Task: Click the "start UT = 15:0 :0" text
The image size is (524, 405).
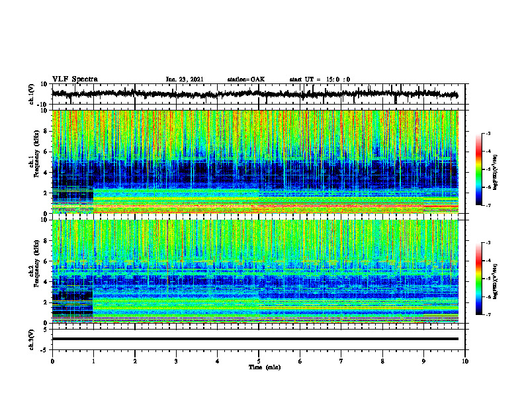Action: pyautogui.click(x=320, y=79)
